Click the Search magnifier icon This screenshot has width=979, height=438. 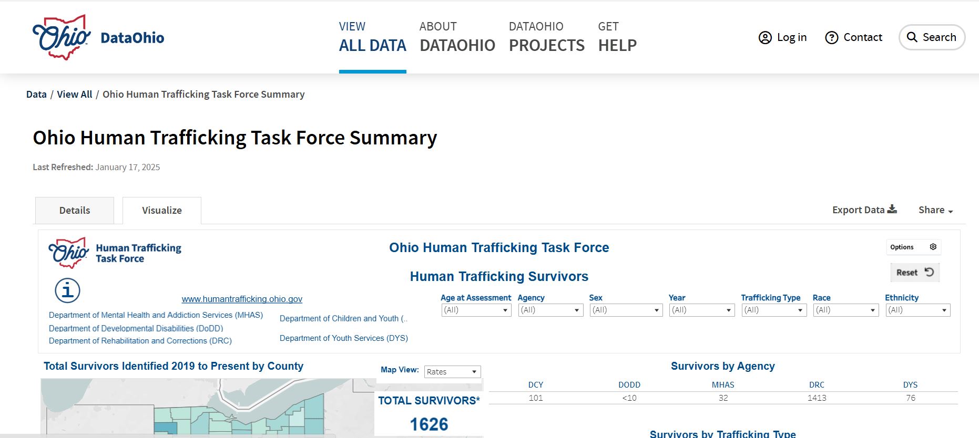point(912,37)
